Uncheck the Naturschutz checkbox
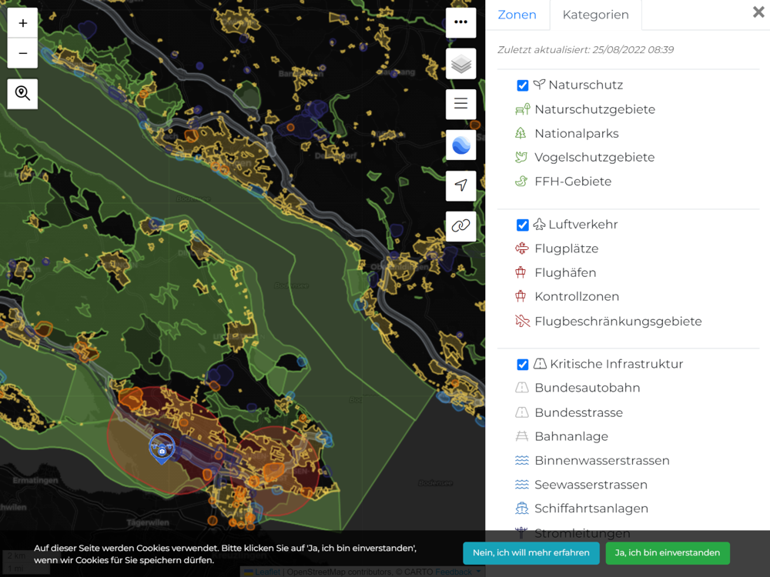This screenshot has height=577, width=770. [x=523, y=85]
